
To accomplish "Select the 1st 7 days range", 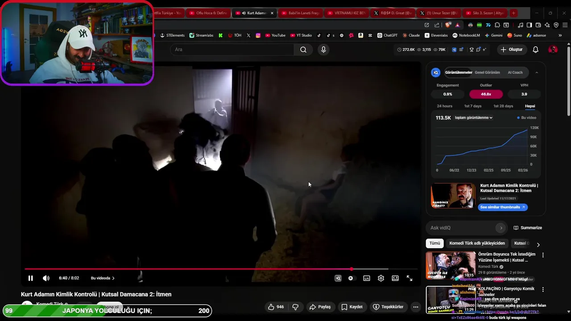I will click(473, 106).
